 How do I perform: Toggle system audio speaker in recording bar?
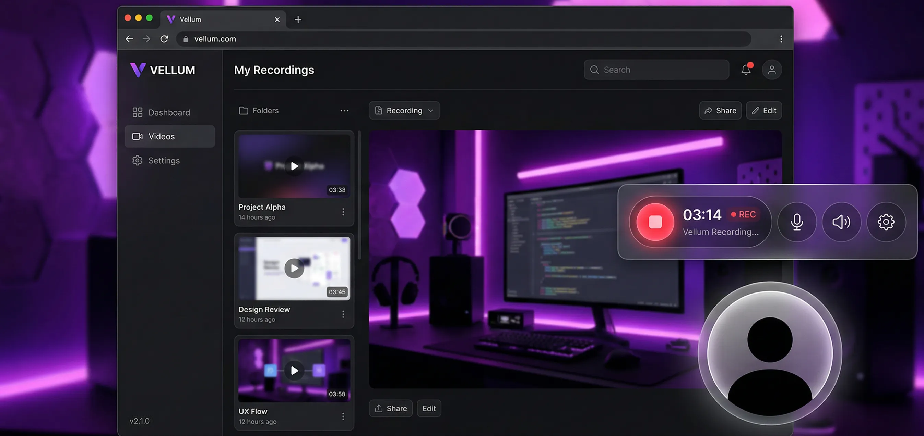pos(841,222)
